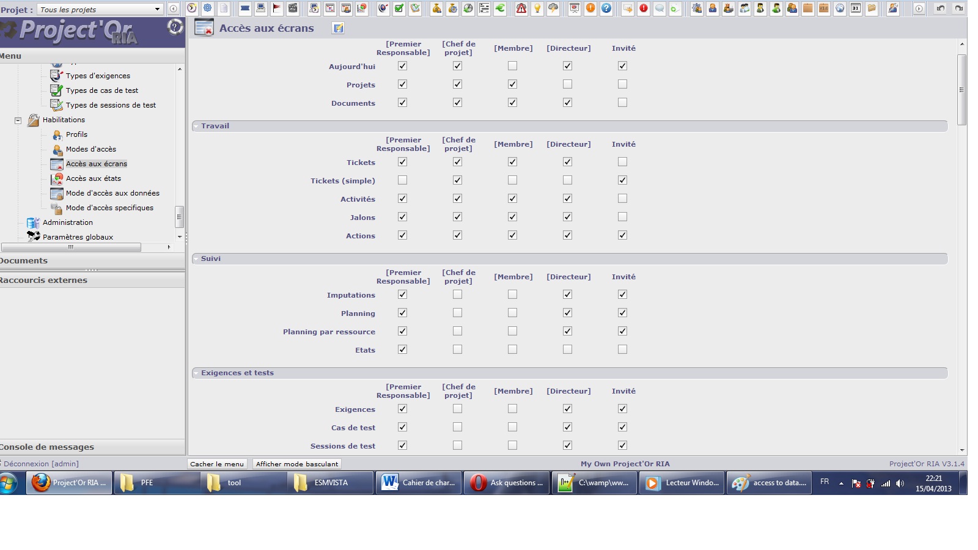Click the Afficher mode basculant button
This screenshot has width=978, height=550.
click(x=297, y=464)
